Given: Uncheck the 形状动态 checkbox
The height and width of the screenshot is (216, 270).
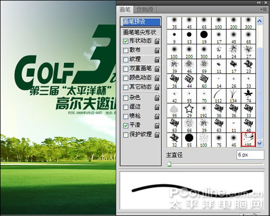Looking at the screenshot, I should click(126, 41).
